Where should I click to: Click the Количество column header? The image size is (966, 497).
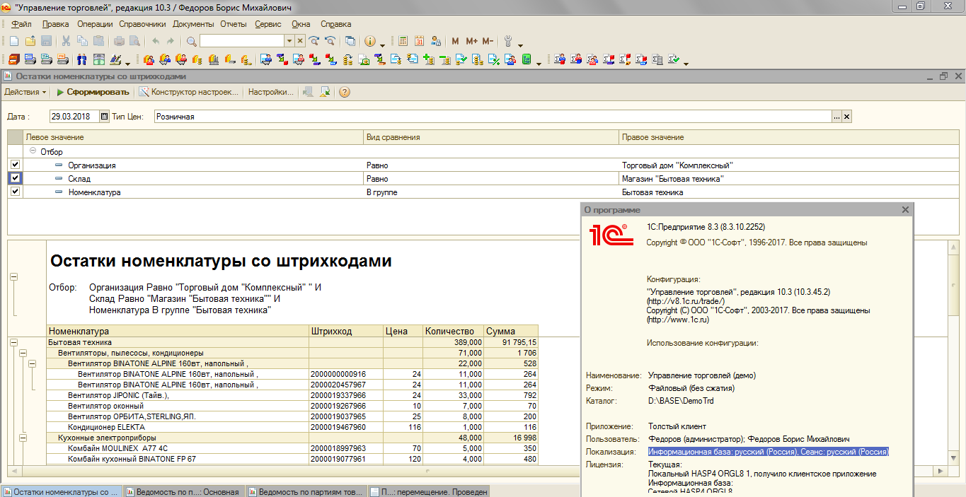click(x=453, y=331)
